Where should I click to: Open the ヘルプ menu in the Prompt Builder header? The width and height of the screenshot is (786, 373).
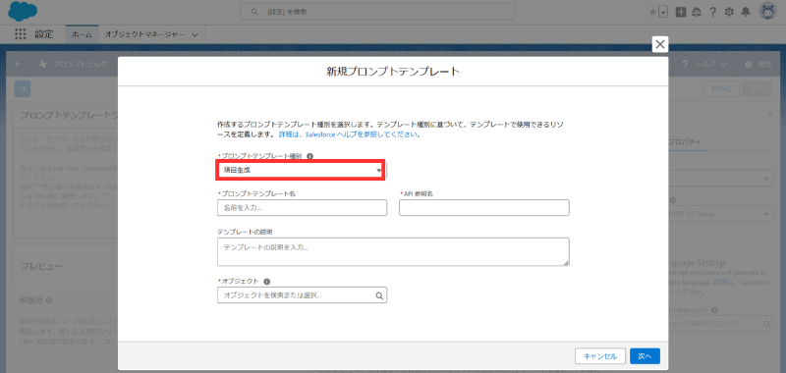pos(704,64)
